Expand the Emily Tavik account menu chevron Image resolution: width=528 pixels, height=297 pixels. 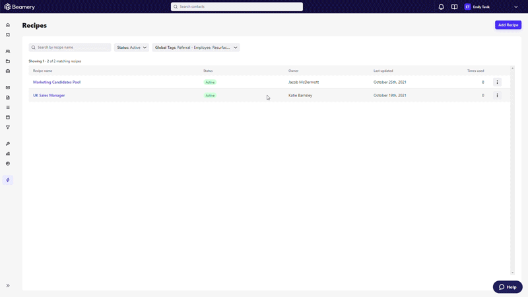(516, 7)
